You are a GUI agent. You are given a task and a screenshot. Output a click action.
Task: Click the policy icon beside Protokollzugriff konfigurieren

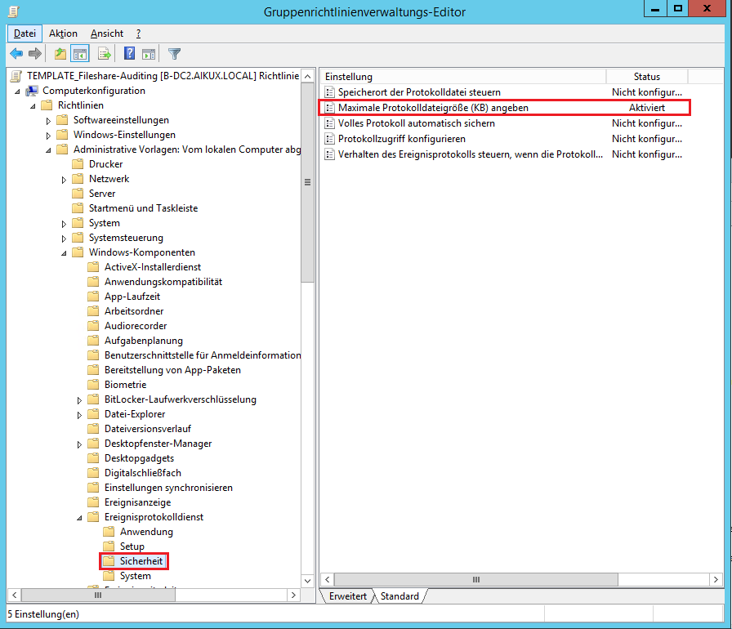pos(329,139)
